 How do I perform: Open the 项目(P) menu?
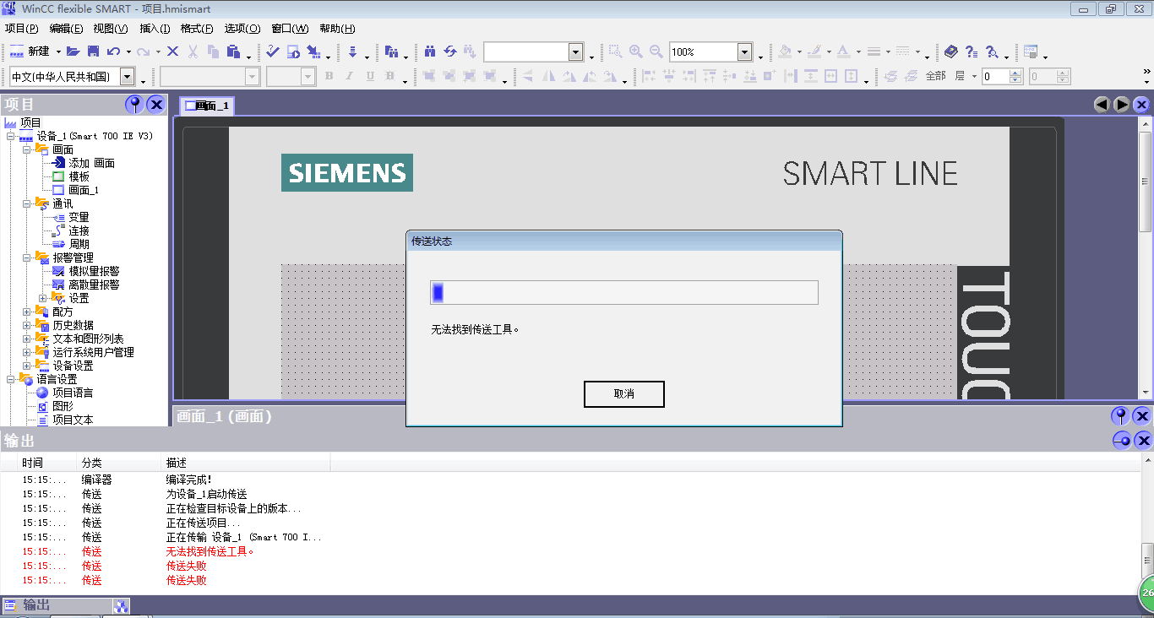22,29
